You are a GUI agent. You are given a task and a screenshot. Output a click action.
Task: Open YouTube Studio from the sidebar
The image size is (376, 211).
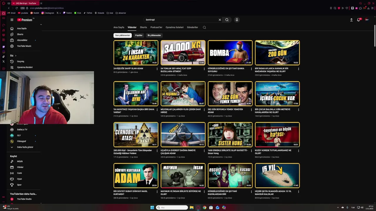24,199
